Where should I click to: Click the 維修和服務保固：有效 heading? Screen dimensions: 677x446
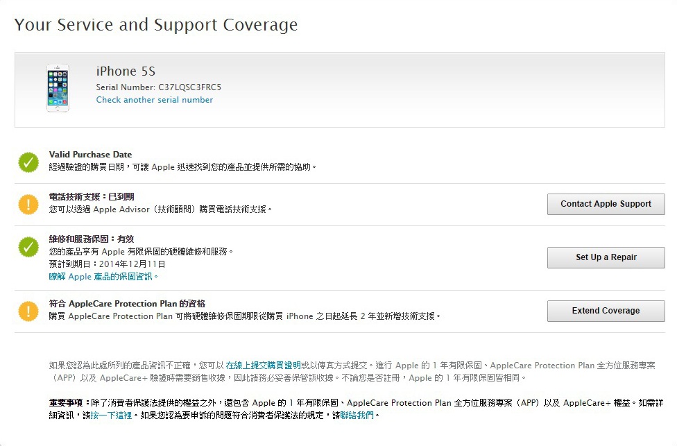pos(92,239)
